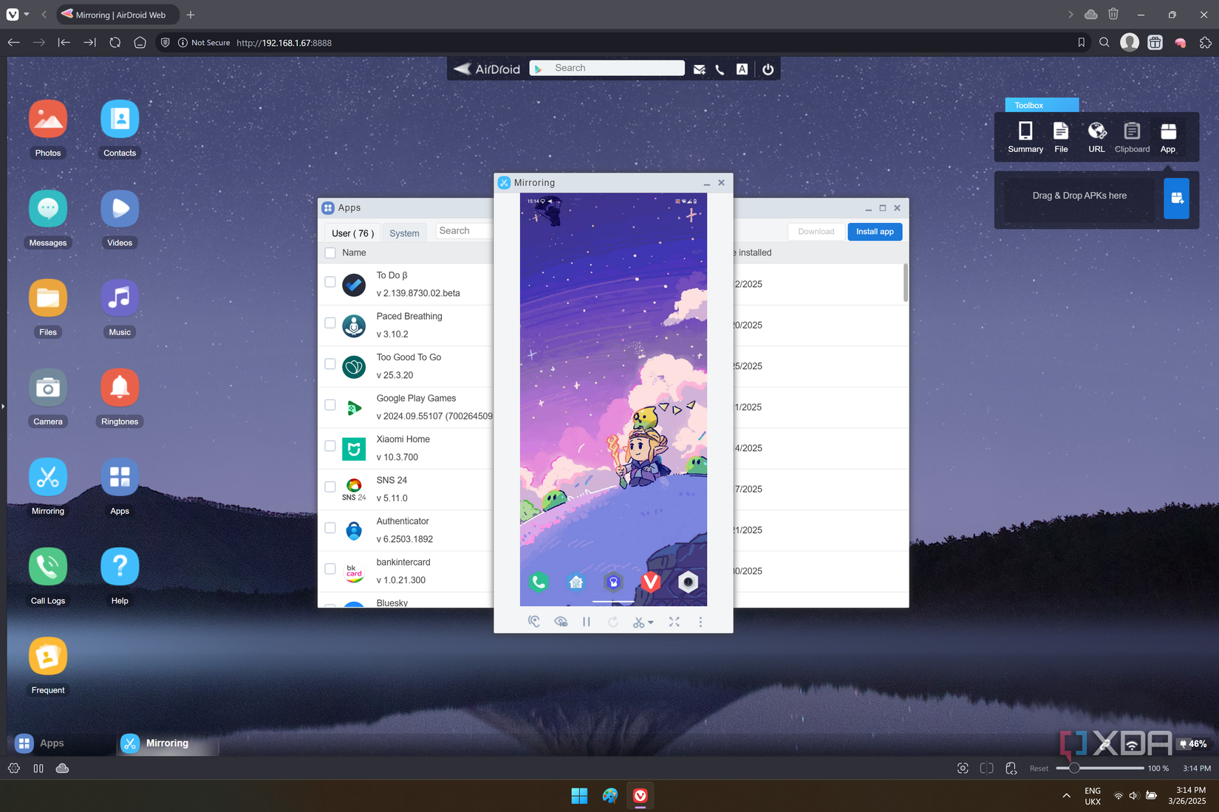Open the Clipboard tool in the Toolbox
1219x812 pixels.
click(1132, 137)
